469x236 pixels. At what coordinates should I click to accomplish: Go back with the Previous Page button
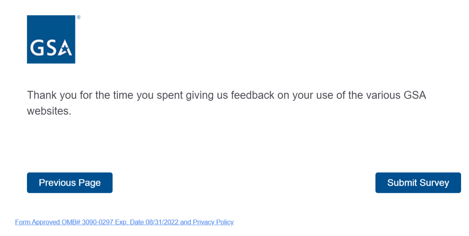70,183
